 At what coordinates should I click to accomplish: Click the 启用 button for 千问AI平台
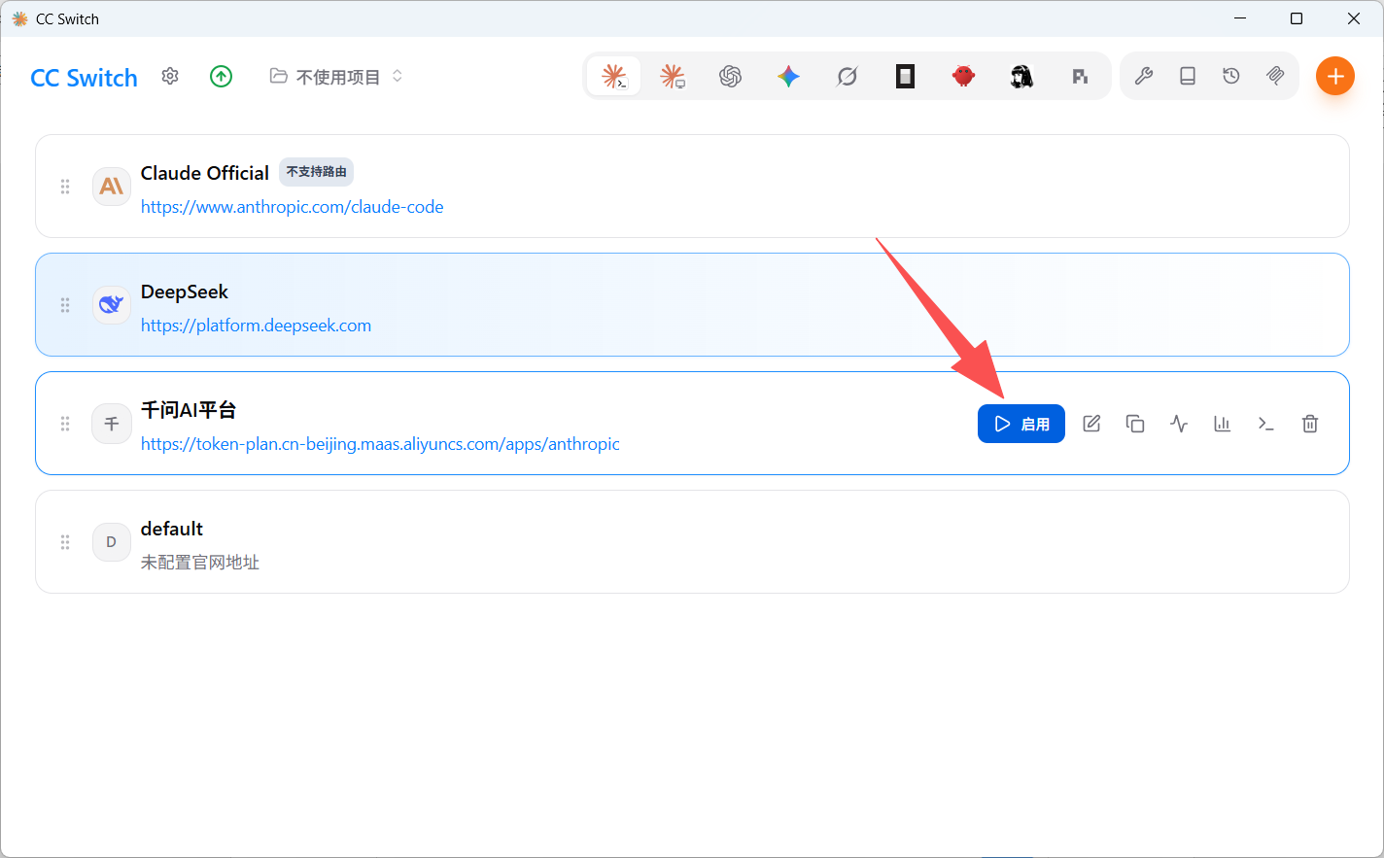tap(1021, 424)
